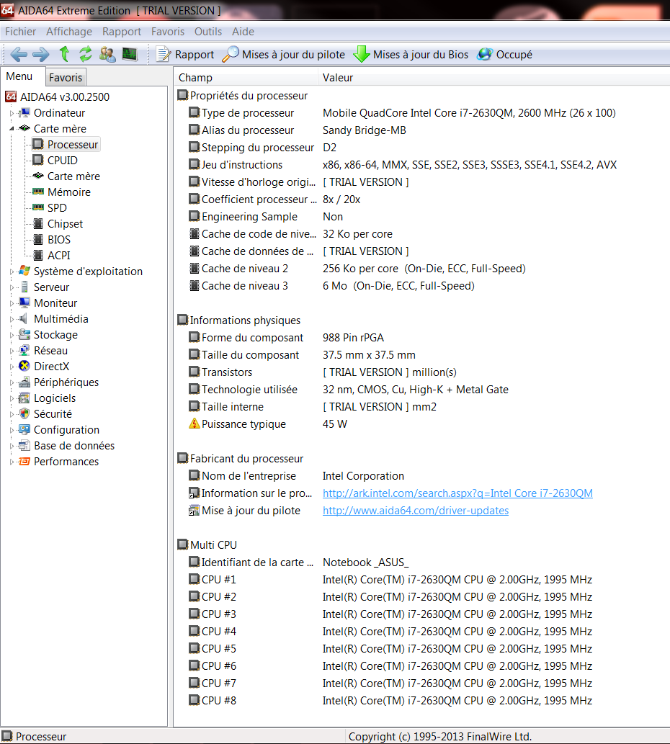
Task: Open the users management toolbar icon
Action: coord(107,55)
